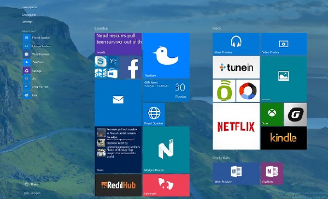This screenshot has width=328, height=199.
Task: Launch the Word Preview tile
Action: pyautogui.click(x=236, y=173)
